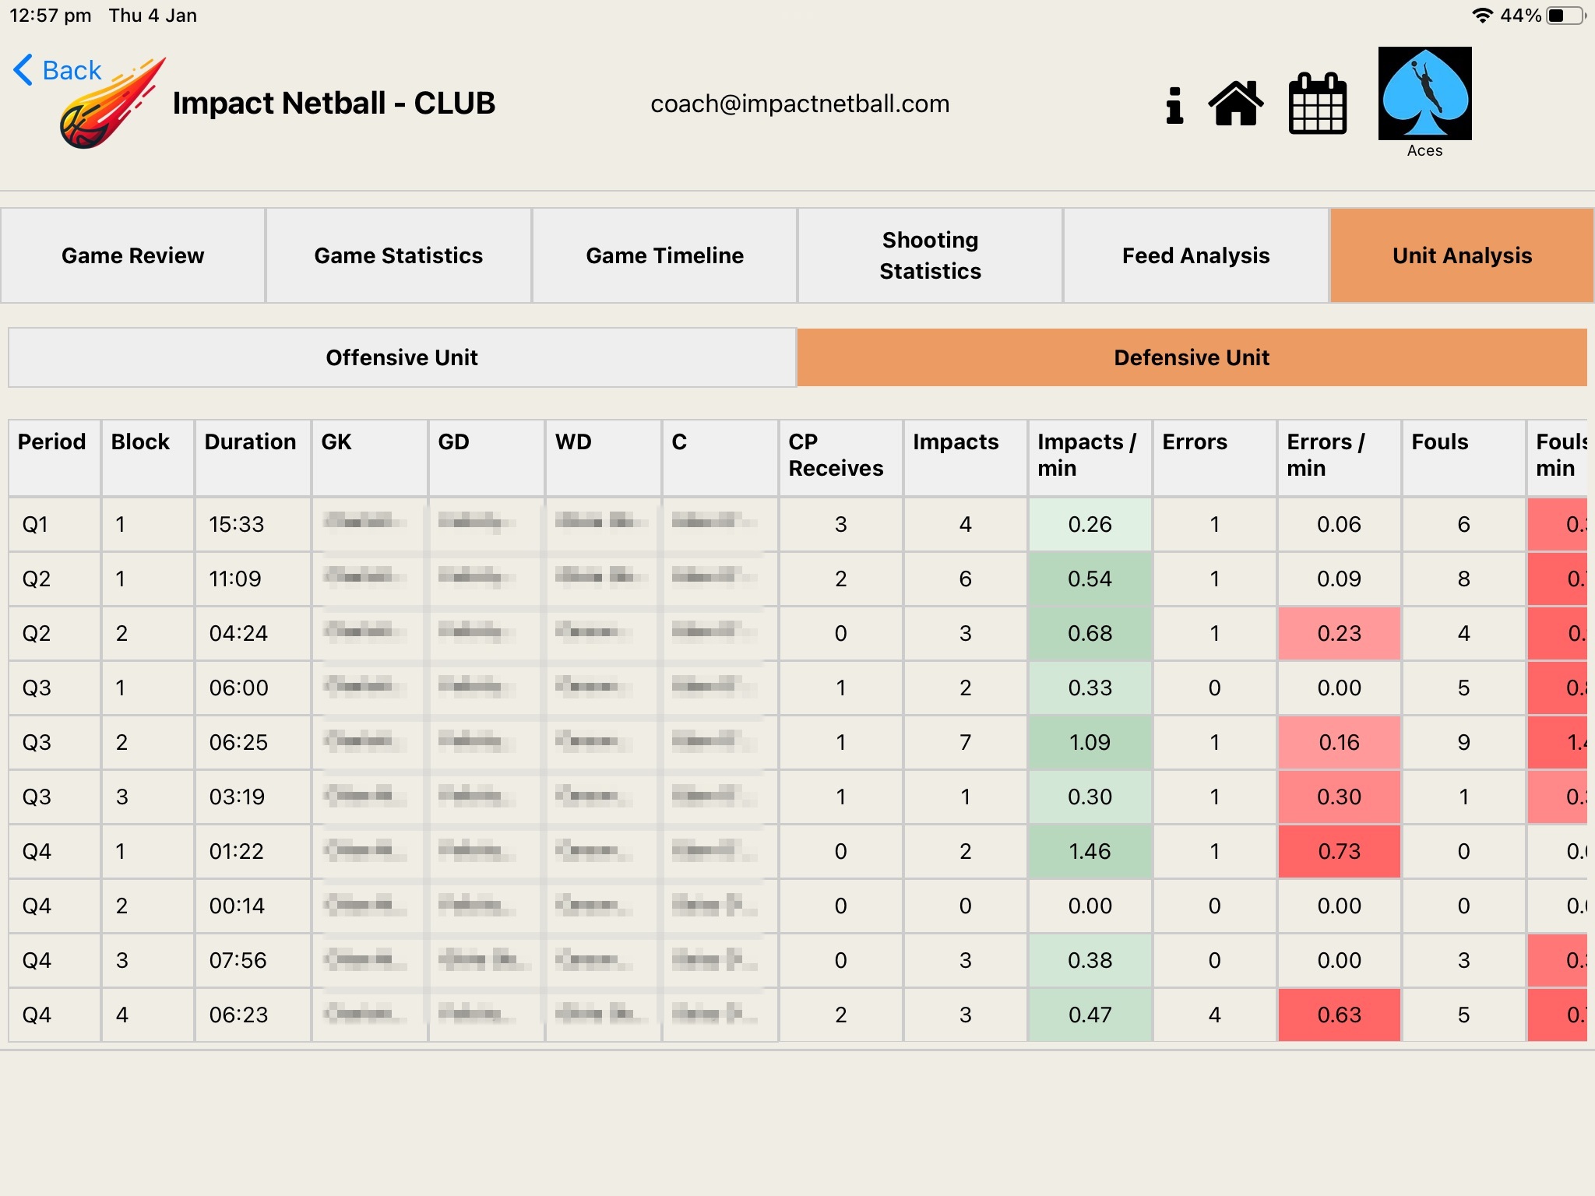1595x1196 pixels.
Task: Click the Impacts / min column header
Action: [1089, 456]
